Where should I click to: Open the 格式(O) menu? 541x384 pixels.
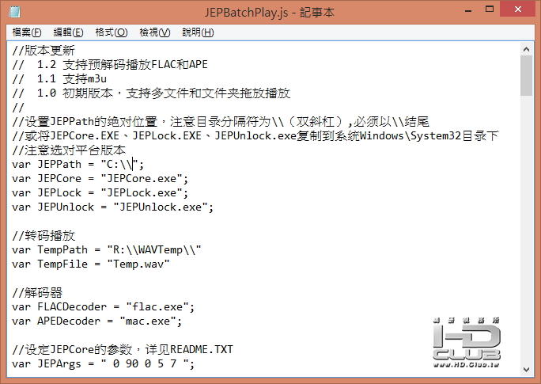[x=112, y=32]
